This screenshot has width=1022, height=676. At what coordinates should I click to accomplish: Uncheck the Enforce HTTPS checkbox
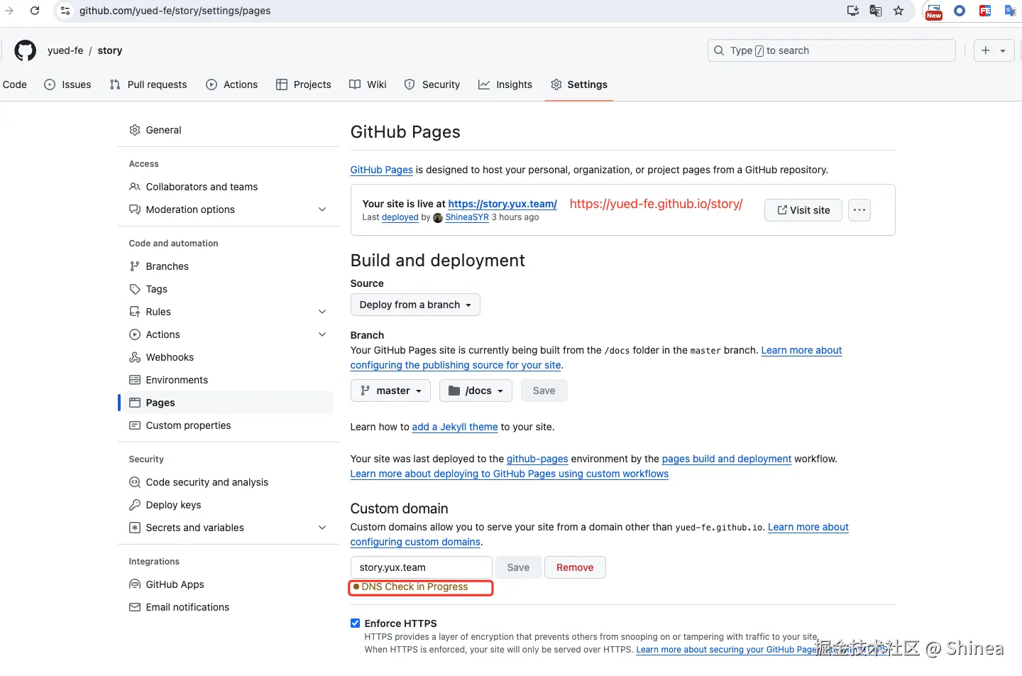coord(356,623)
